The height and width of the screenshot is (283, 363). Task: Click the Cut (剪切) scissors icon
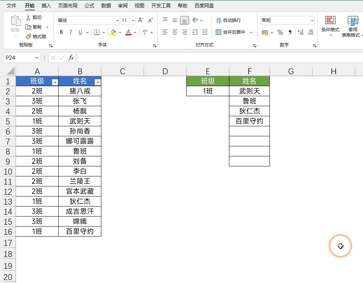point(28,17)
